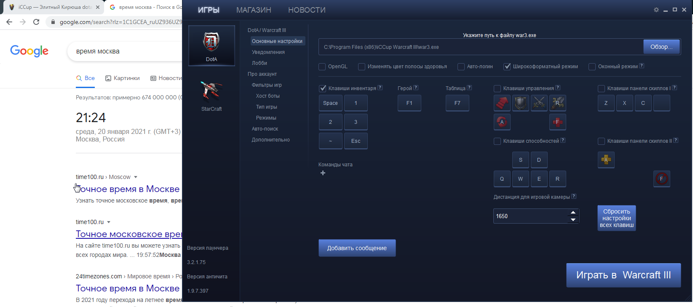Open help for Клавиши управления
Viewport: 693px width, 307px height.
pyautogui.click(x=558, y=88)
